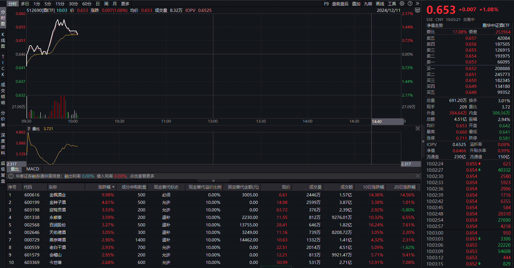Toggle the 九转 indicator

coord(368,4)
